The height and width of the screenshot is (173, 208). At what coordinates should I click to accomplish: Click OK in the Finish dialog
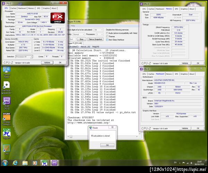point(107,145)
